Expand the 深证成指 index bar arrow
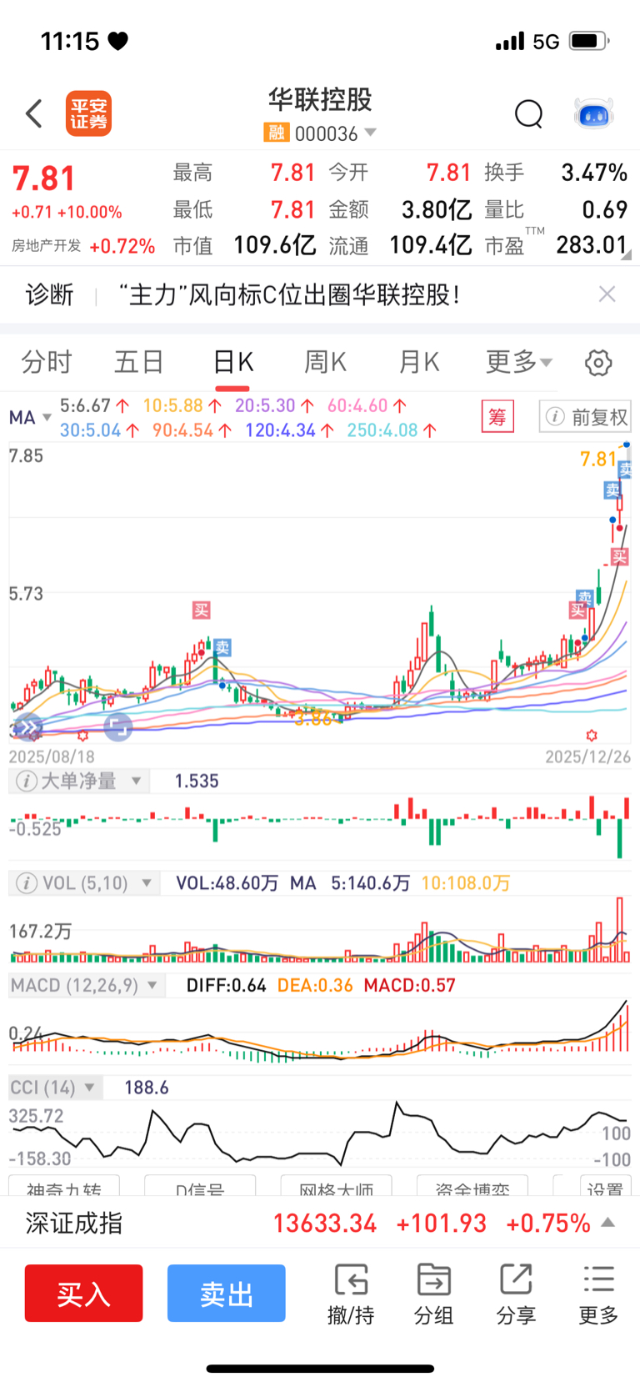Viewport: 640px width, 1387px height. click(608, 1223)
